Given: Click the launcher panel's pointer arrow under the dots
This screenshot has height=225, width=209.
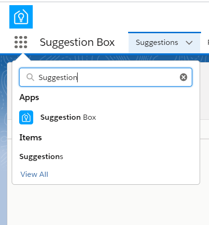Looking at the screenshot, I should click(23, 57).
